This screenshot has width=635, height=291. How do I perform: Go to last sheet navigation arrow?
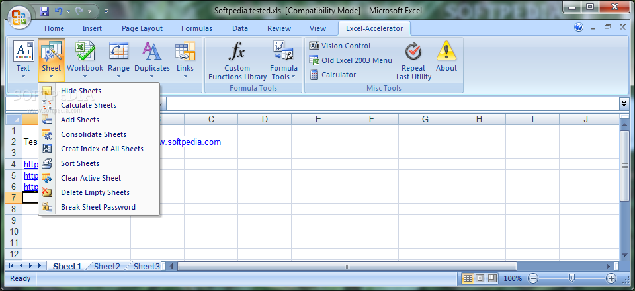point(40,266)
